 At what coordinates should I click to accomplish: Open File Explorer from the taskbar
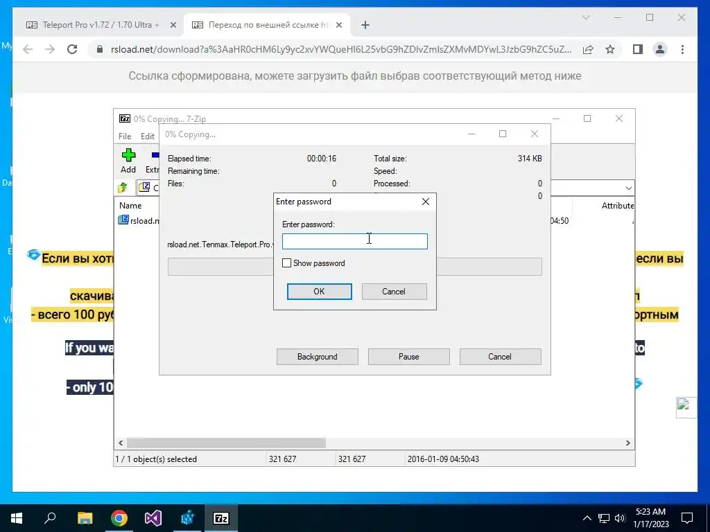pyautogui.click(x=85, y=518)
